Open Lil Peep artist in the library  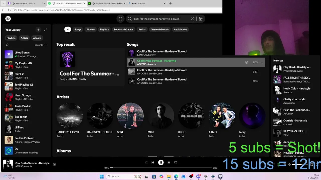[26, 129]
